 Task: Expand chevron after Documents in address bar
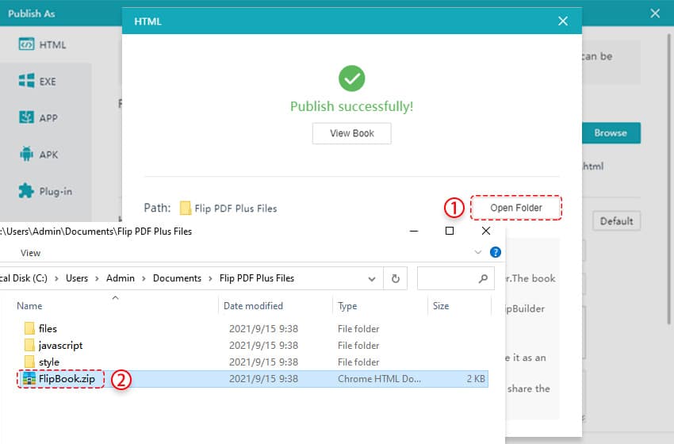211,278
